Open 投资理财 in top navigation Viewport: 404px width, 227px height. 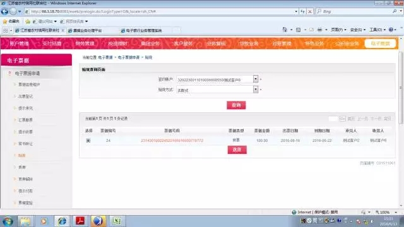[x=118, y=44]
